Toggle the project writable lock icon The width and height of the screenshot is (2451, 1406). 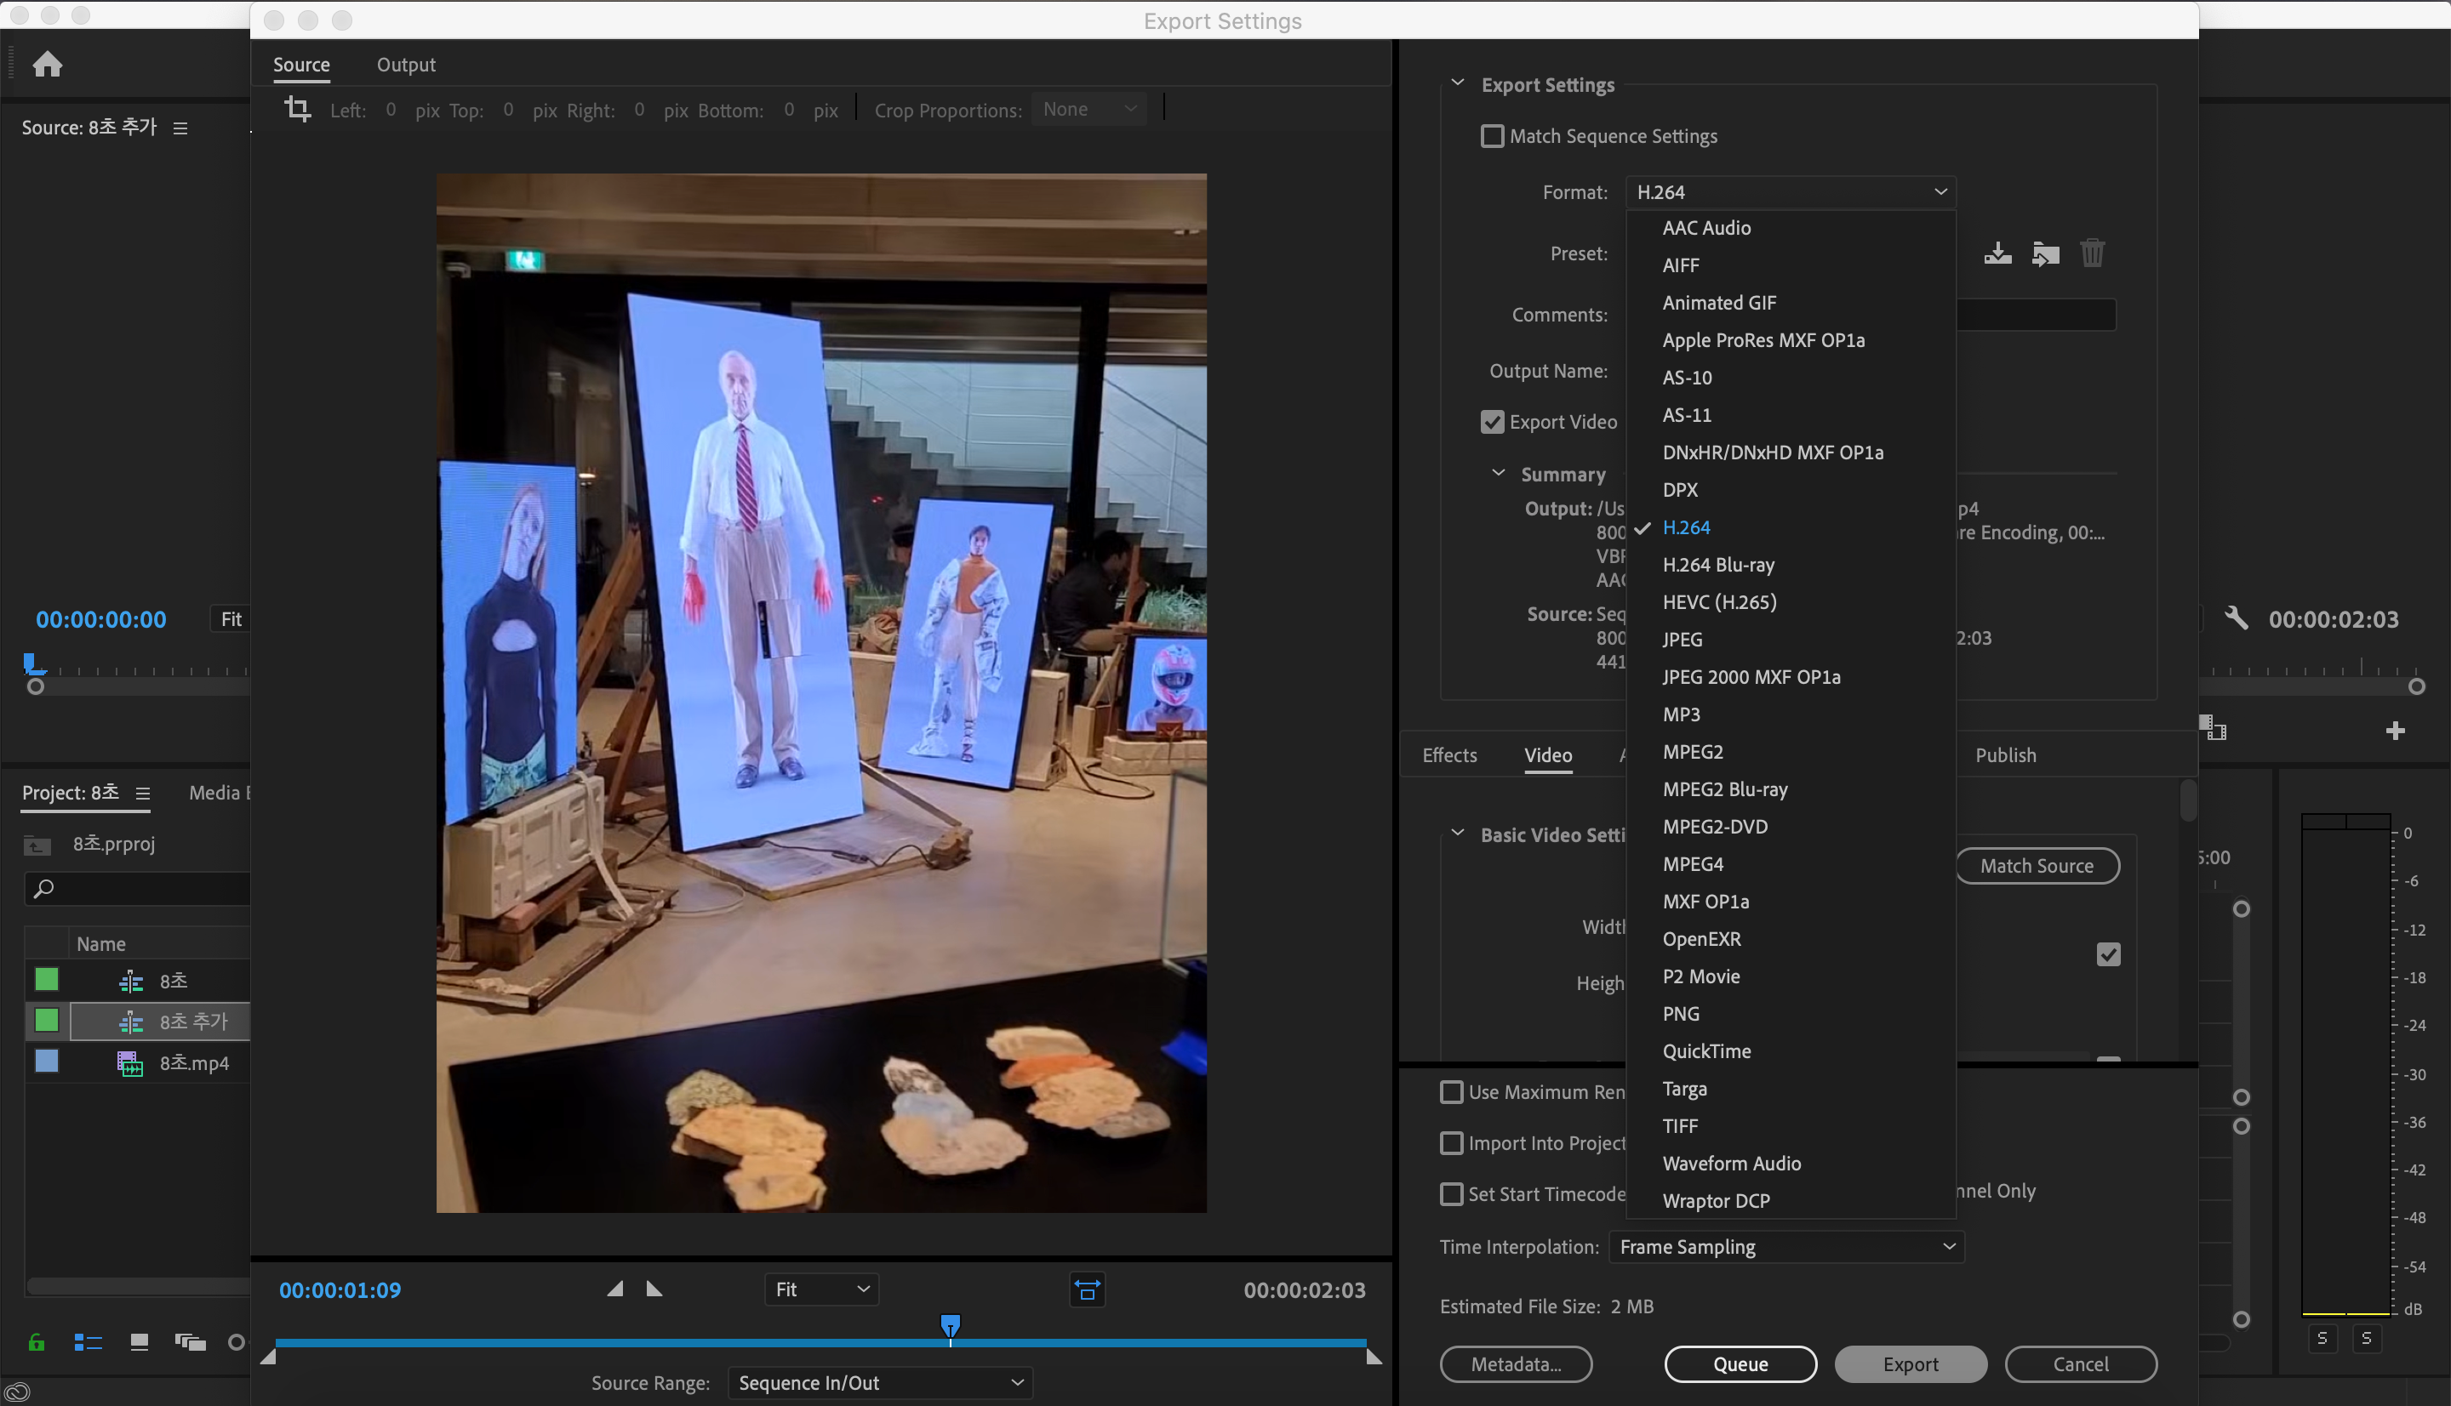click(36, 1341)
